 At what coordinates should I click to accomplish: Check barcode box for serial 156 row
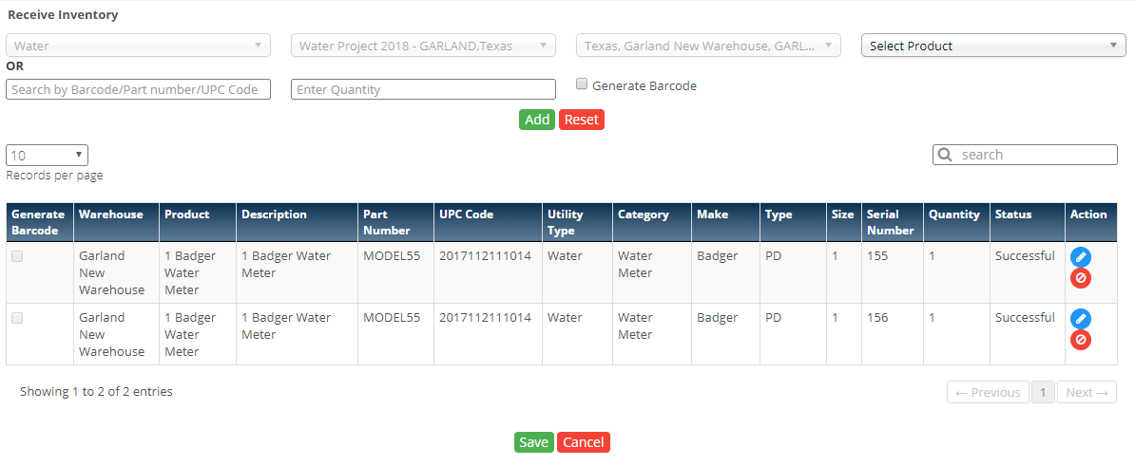point(17,318)
